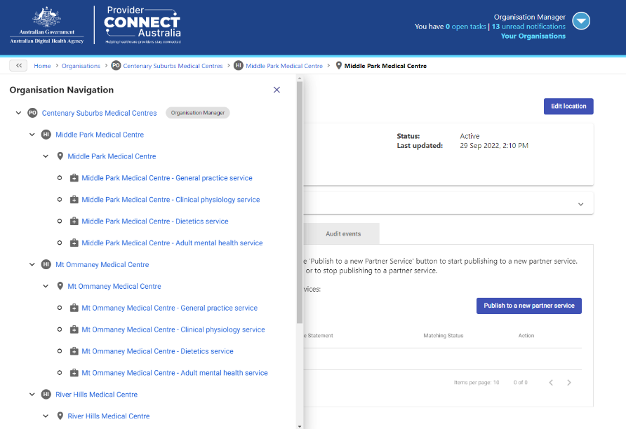Click the location pin in the breadcrumb
Screen dimensions: 626x429
pos(338,65)
